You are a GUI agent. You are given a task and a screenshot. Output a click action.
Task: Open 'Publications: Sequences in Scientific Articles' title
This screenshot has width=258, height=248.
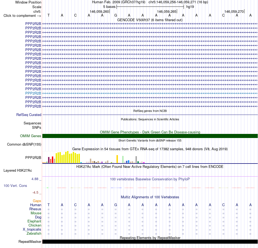point(150,119)
